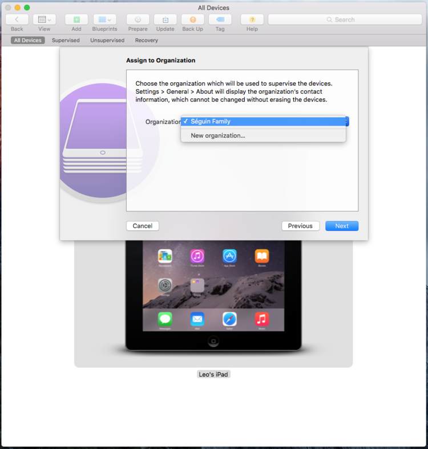Click Mail icon in iPad dock
Viewport: 428px width, 449px height.
pyautogui.click(x=197, y=319)
